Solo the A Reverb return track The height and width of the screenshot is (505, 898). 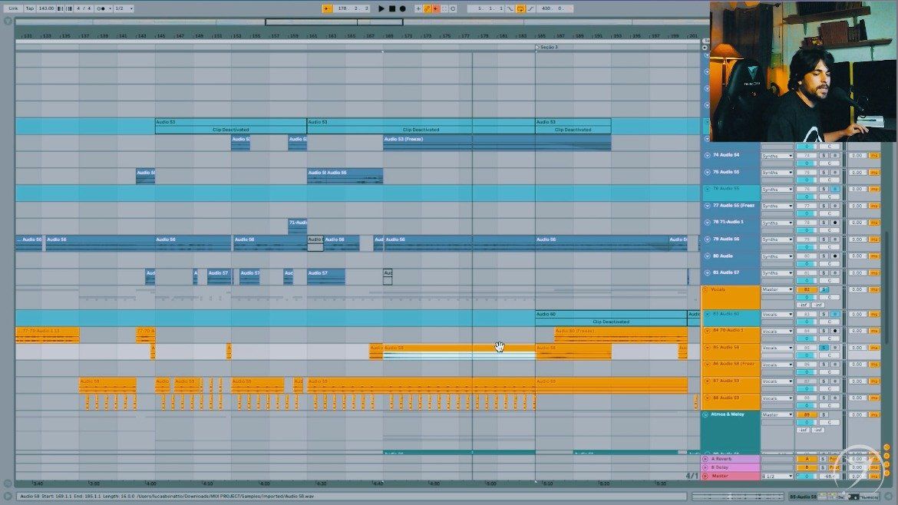[824, 459]
